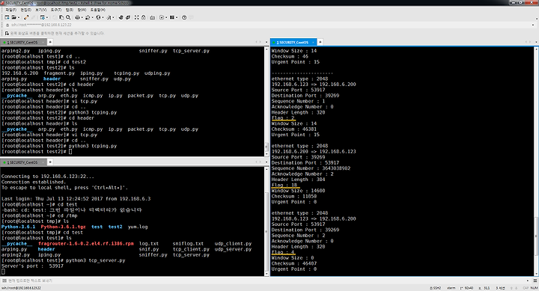Click the keyboard mapping toolbar icon

[x=152, y=17]
